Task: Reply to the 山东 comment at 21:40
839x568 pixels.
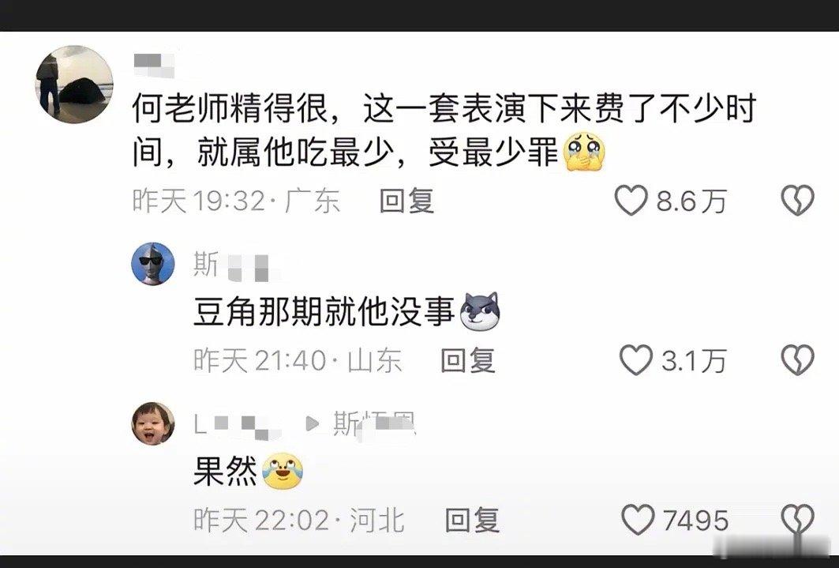Action: coord(467,359)
